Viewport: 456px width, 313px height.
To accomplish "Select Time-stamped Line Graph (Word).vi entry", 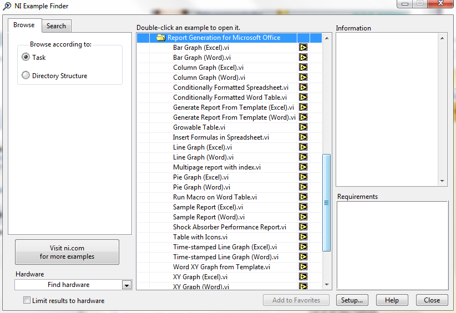I will click(x=226, y=257).
